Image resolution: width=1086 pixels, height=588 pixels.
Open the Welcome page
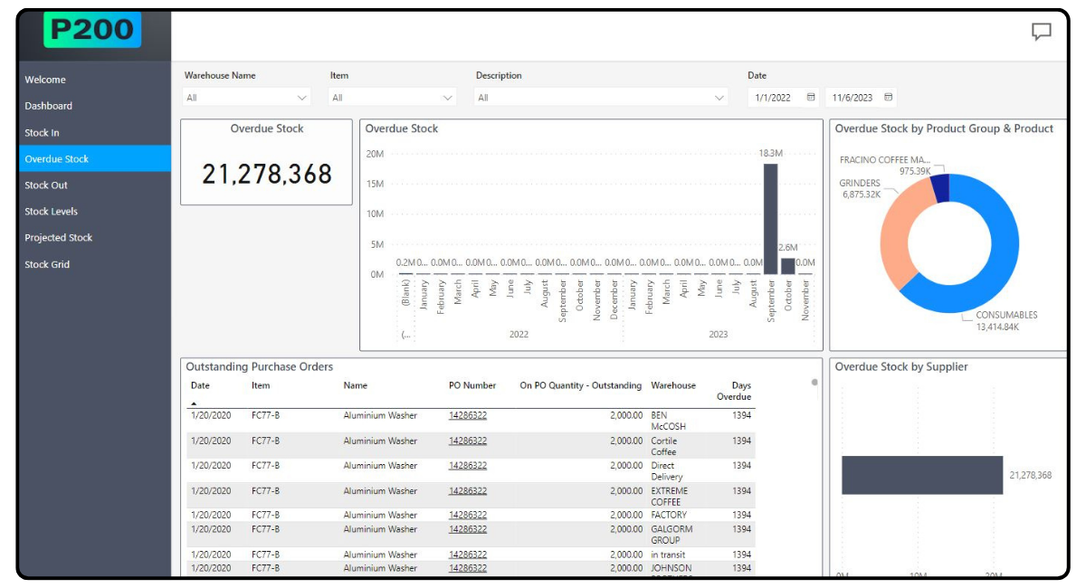45,80
